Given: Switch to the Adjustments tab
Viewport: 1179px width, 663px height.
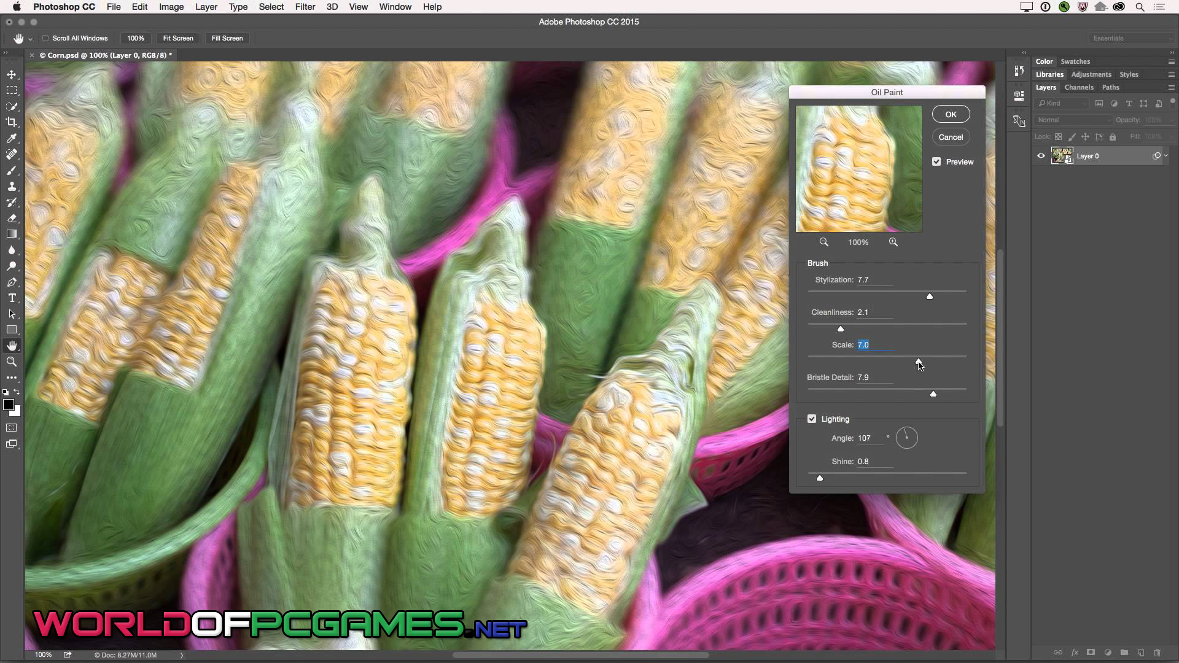Looking at the screenshot, I should pos(1091,74).
